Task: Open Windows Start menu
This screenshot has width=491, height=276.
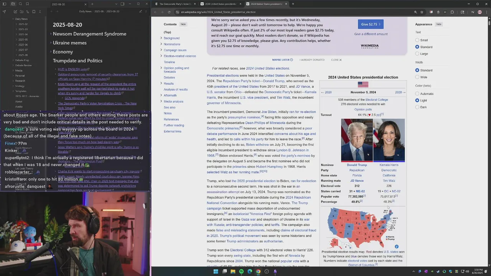Action: click(x=216, y=271)
